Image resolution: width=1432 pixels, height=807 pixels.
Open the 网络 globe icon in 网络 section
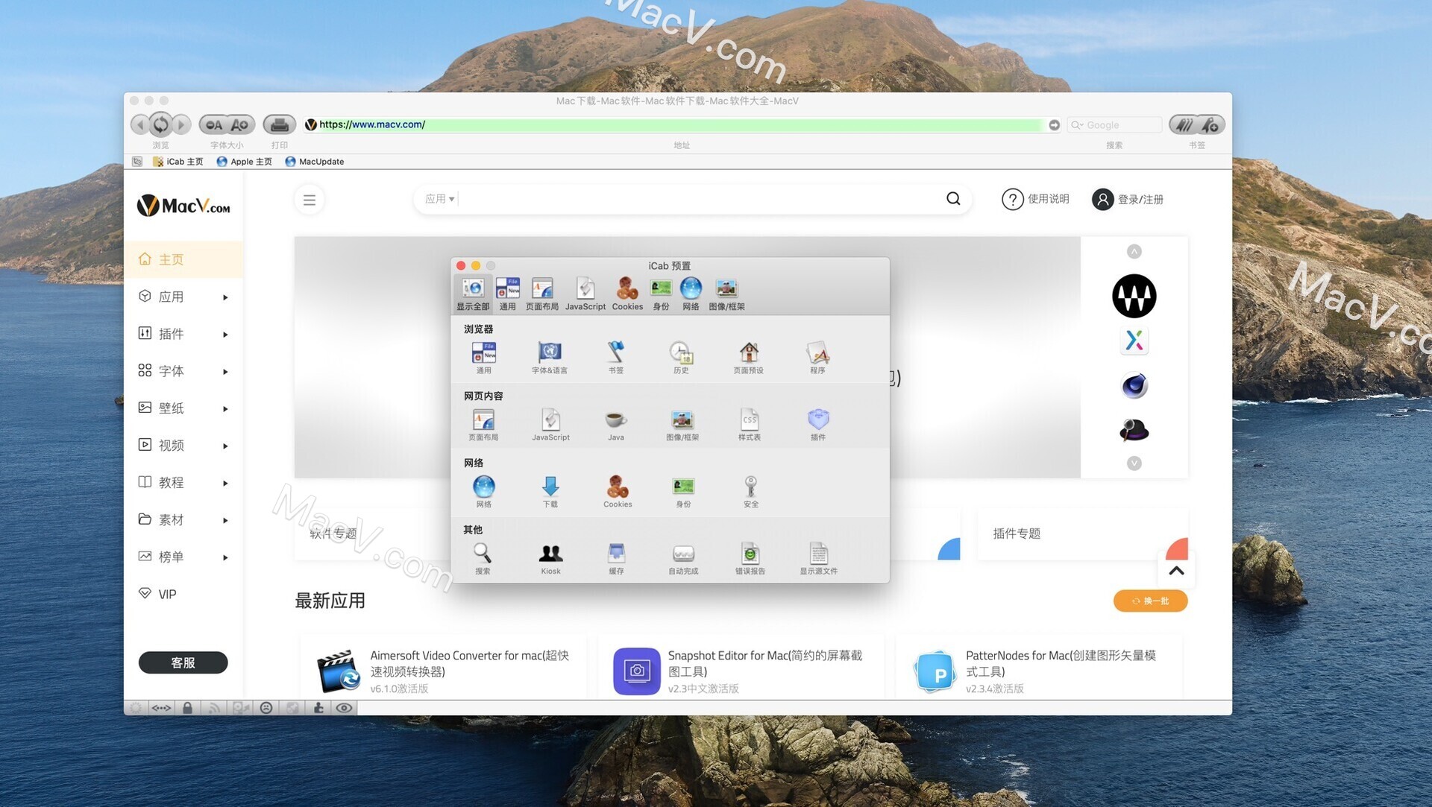484,491
